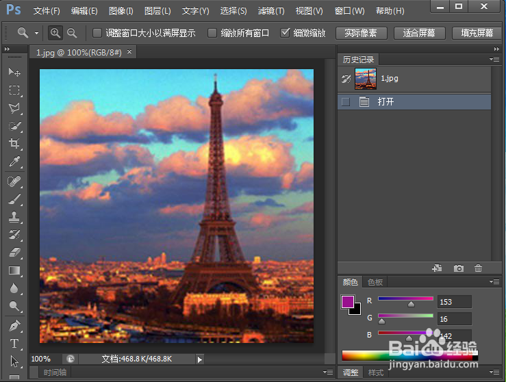The height and width of the screenshot is (382, 506).
Task: Select the Eyedropper tool
Action: [14, 162]
